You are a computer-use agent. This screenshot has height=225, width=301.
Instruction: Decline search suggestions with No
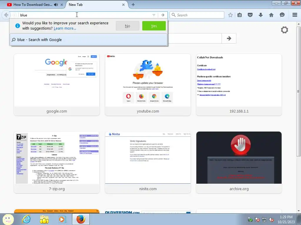click(x=128, y=26)
